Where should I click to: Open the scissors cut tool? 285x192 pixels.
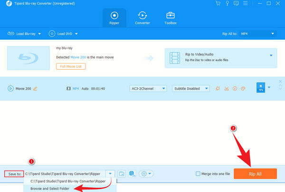click(x=226, y=89)
